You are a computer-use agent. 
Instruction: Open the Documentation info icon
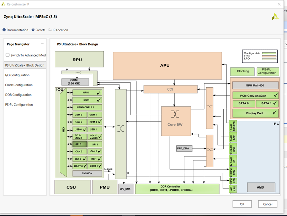tap(4, 30)
